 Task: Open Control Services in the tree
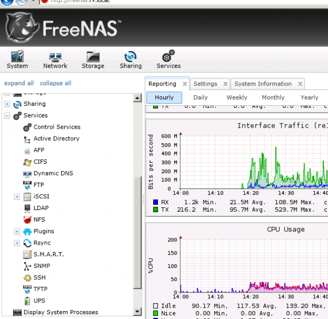pyautogui.click(x=57, y=127)
